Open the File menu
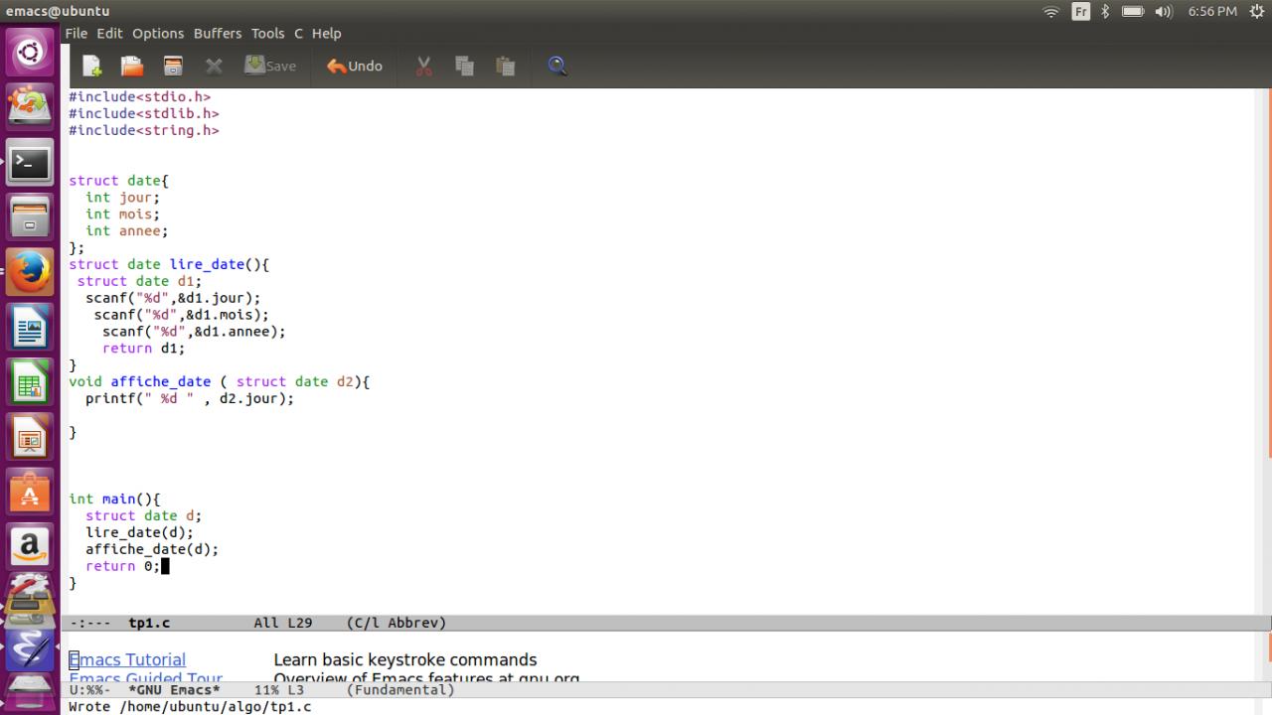Screen dimensions: 1272x715 click(x=77, y=33)
